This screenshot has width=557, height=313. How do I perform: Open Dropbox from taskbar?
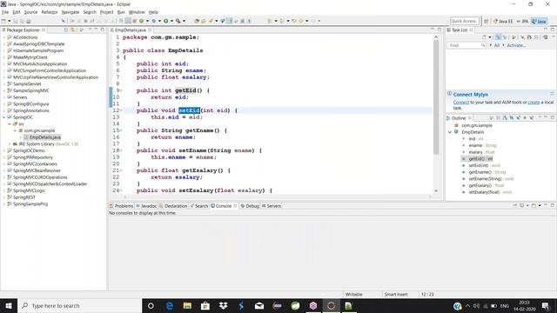click(x=223, y=305)
